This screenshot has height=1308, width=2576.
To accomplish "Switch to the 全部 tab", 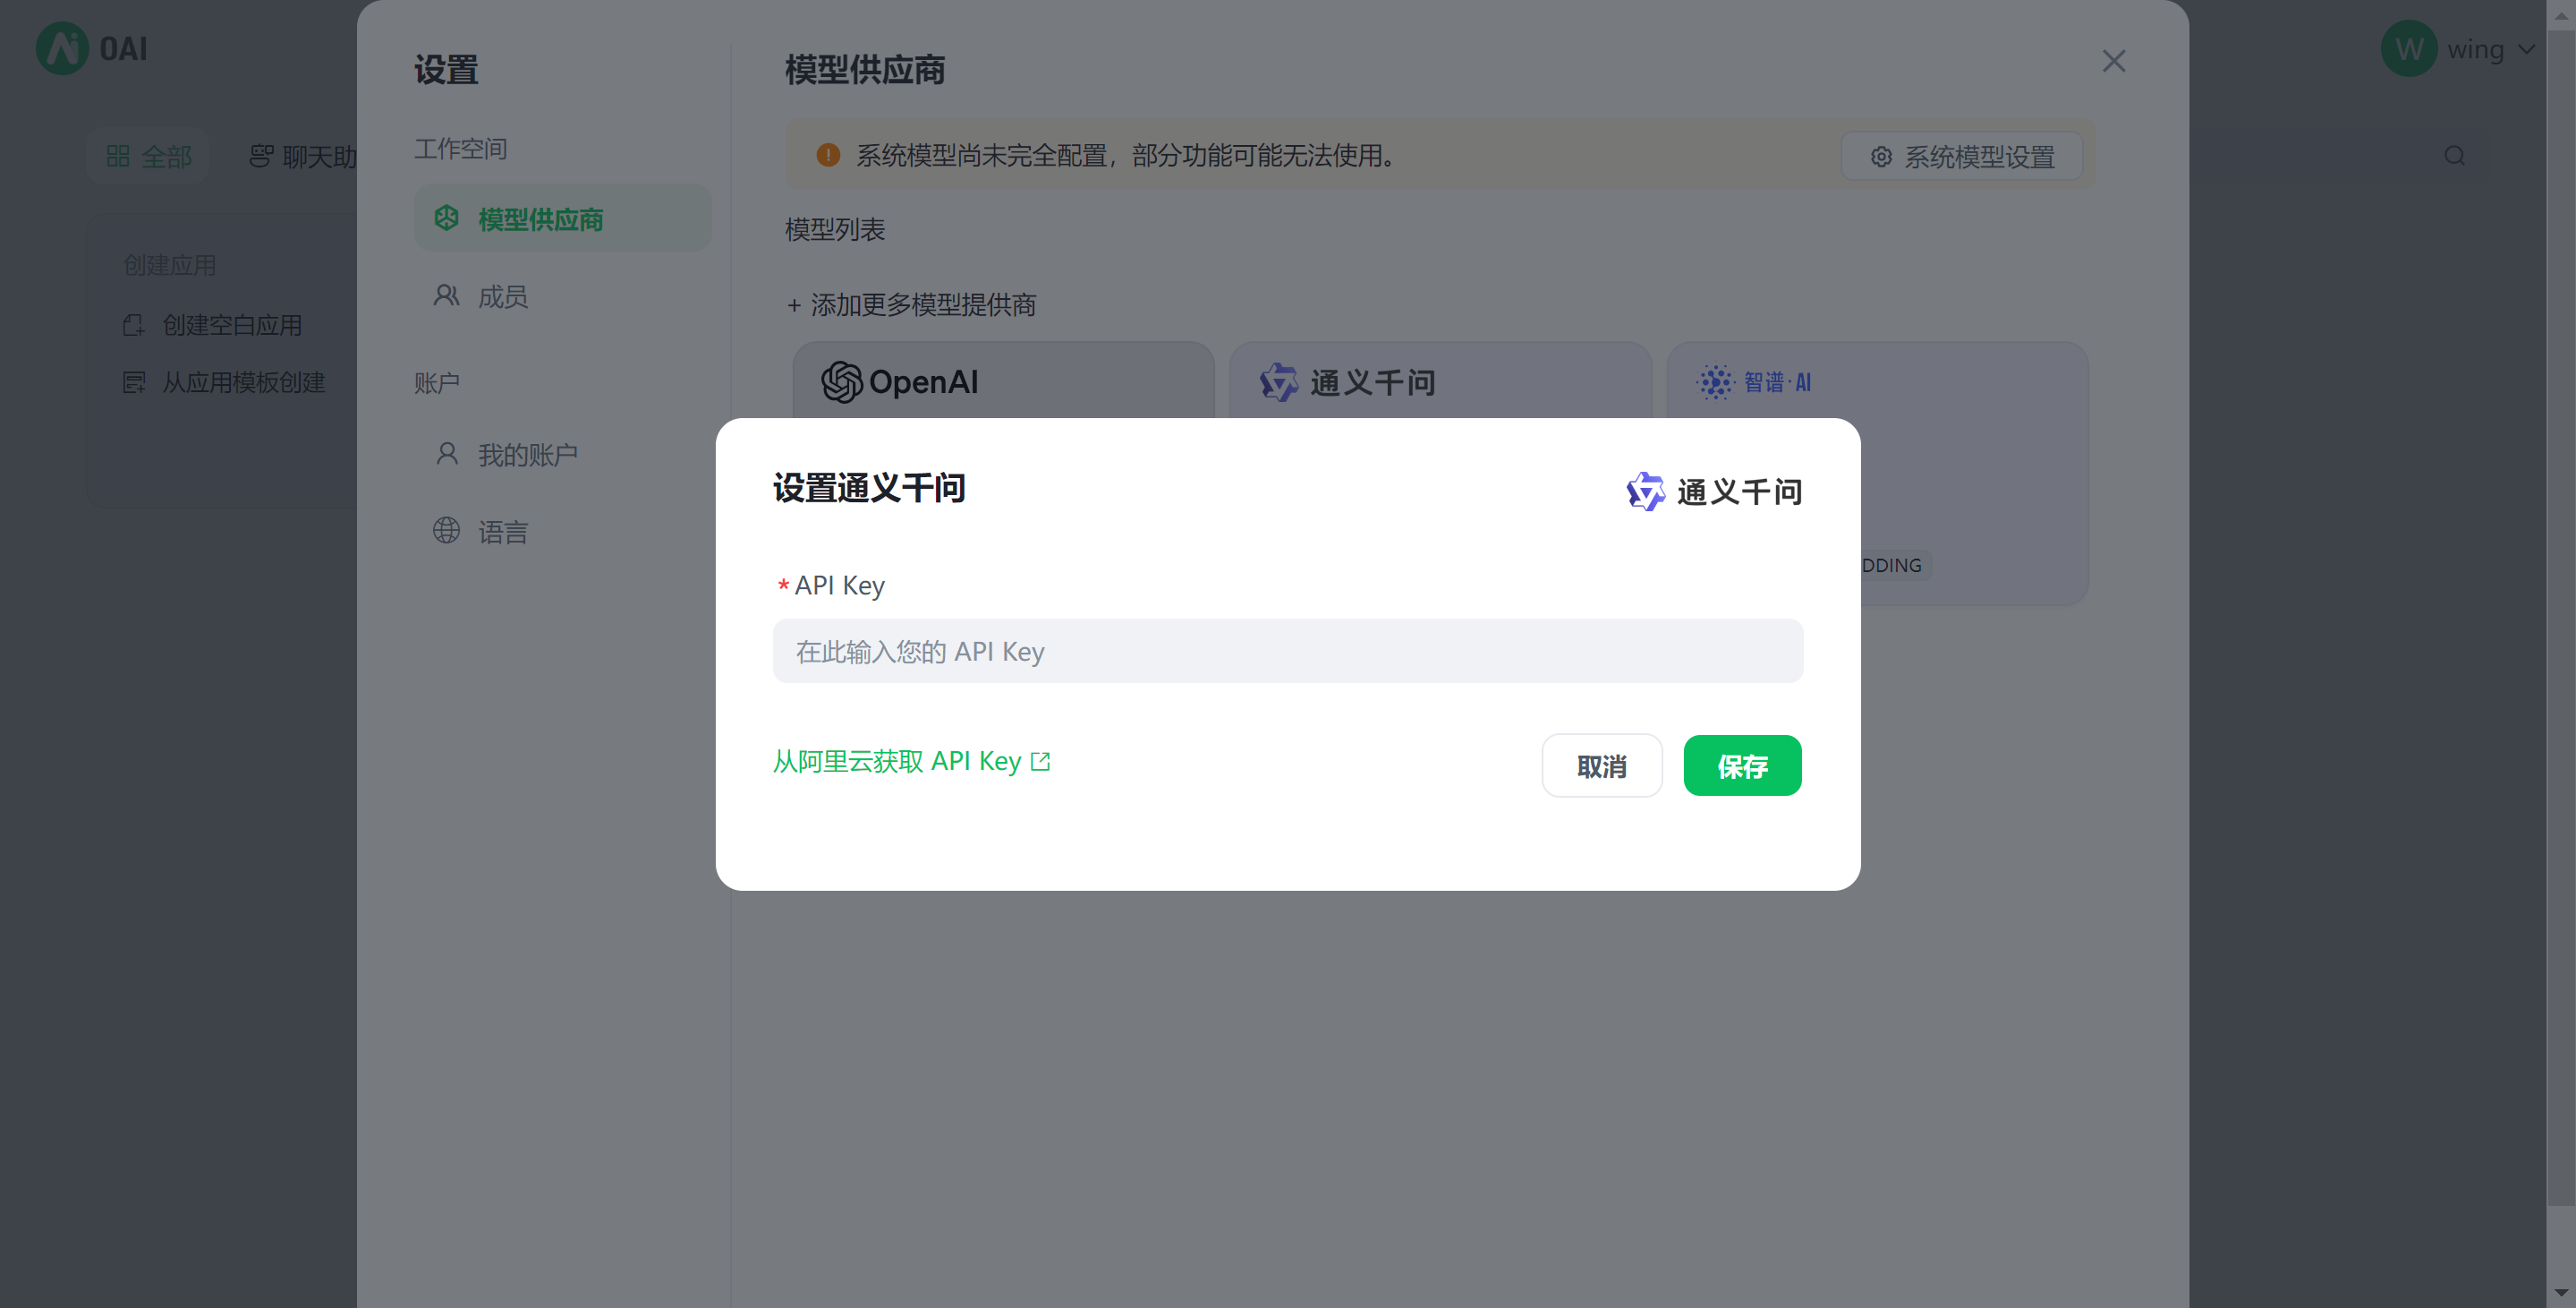I will click(148, 156).
